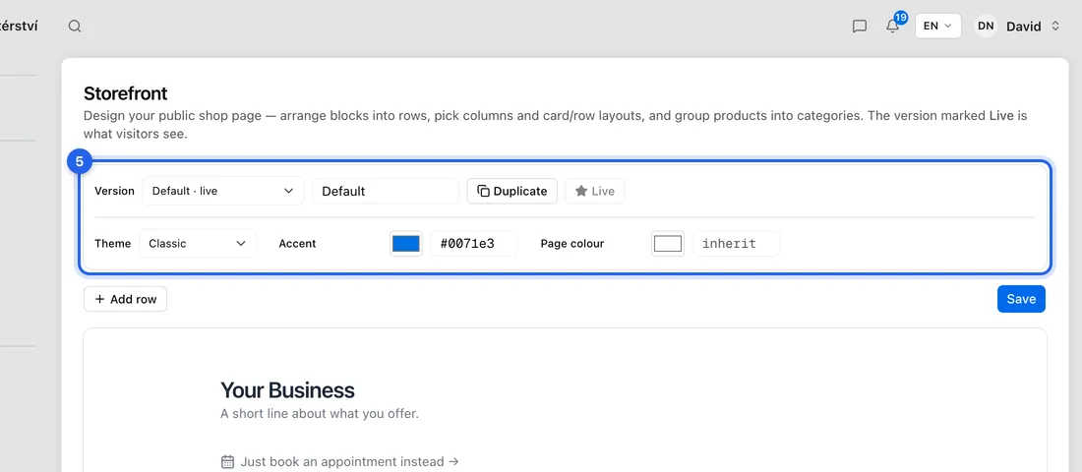Click the Your Business heading
1082x472 pixels.
(x=287, y=390)
